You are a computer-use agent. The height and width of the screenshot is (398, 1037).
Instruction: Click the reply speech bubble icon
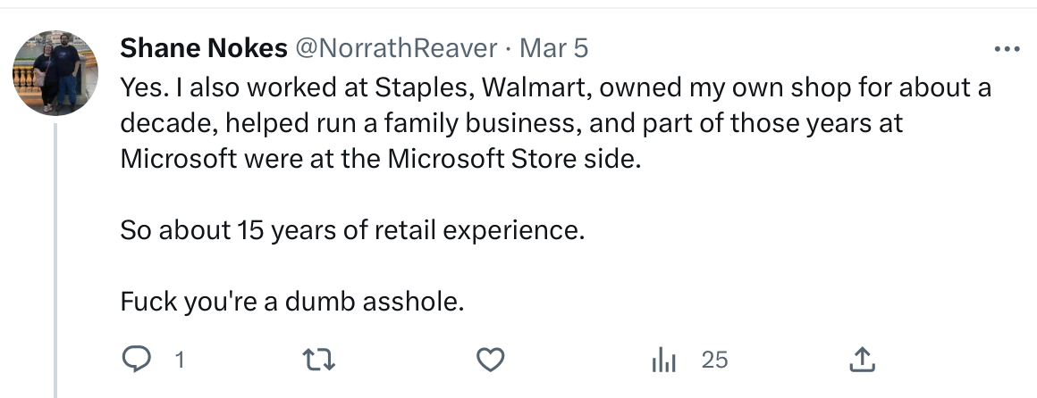(x=137, y=360)
